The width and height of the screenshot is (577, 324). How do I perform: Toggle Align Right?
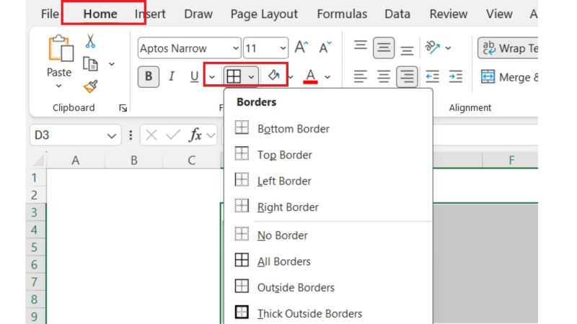pyautogui.click(x=407, y=76)
